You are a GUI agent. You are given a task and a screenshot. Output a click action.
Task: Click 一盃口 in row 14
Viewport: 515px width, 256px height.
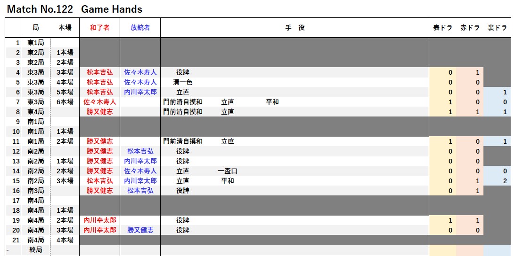coord(227,171)
